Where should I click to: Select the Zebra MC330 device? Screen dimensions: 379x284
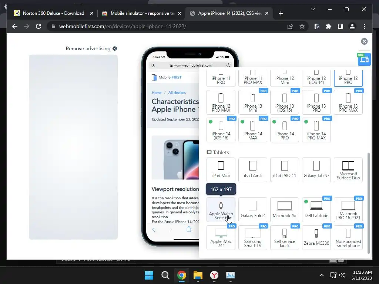tap(316, 237)
